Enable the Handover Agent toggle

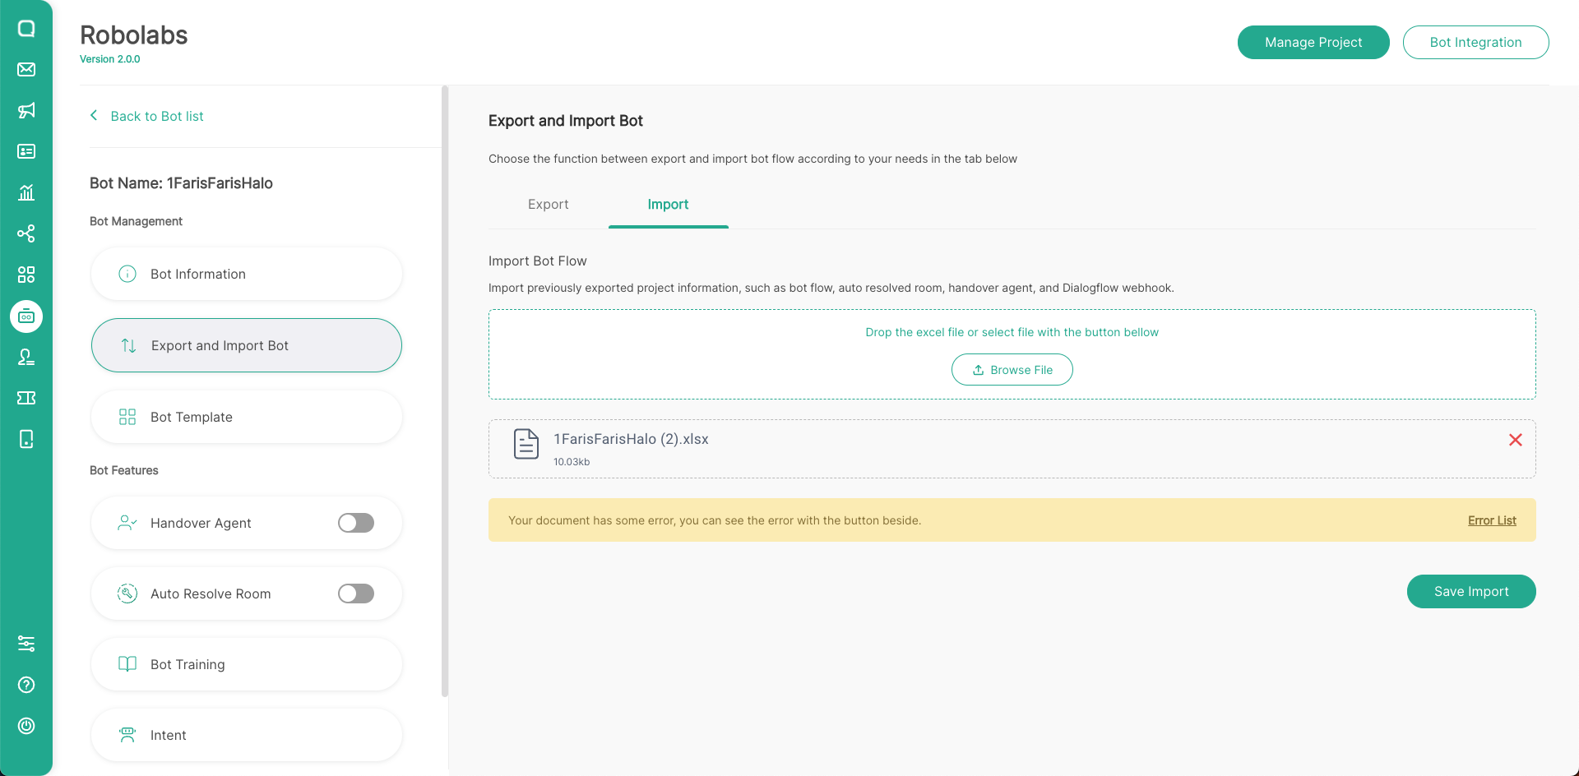coord(356,523)
